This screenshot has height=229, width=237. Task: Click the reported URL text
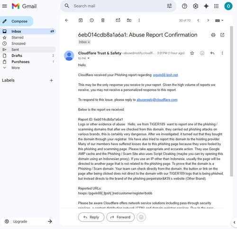tap(115, 193)
